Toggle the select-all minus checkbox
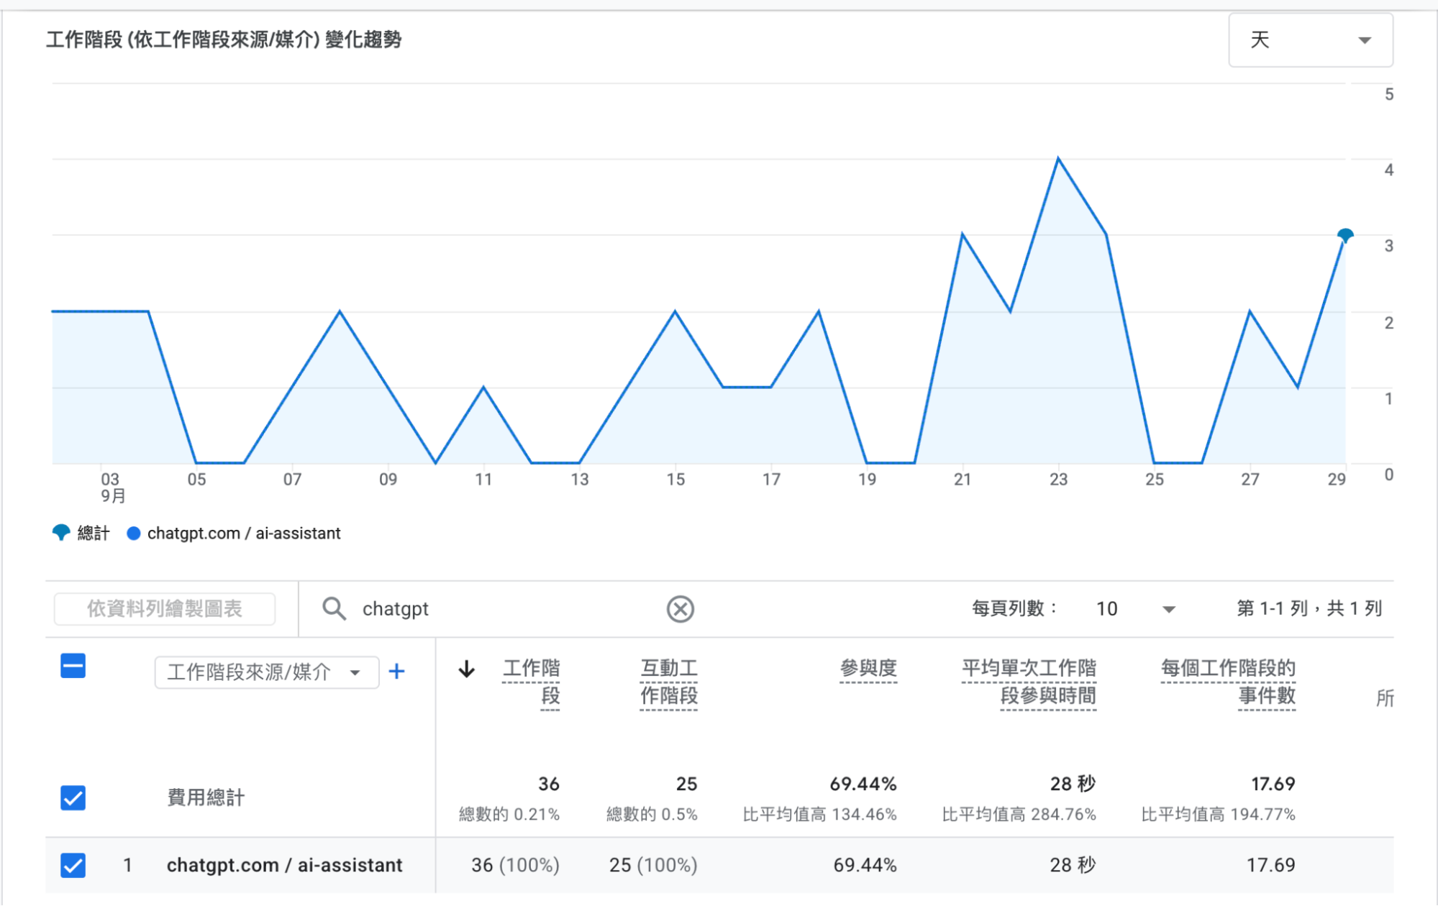This screenshot has height=906, width=1438. [73, 666]
